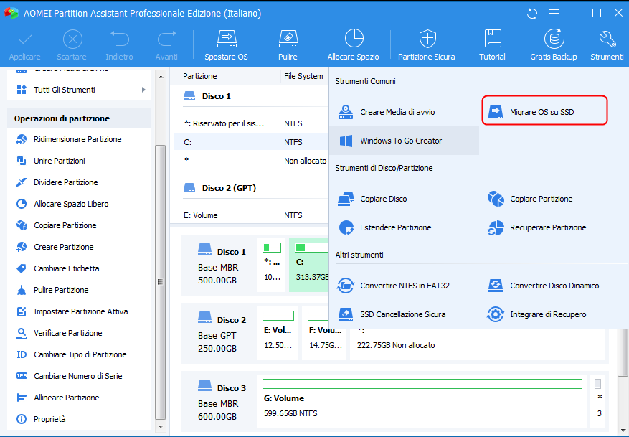Click the left sidebar scroll-down arrow

coord(161,426)
